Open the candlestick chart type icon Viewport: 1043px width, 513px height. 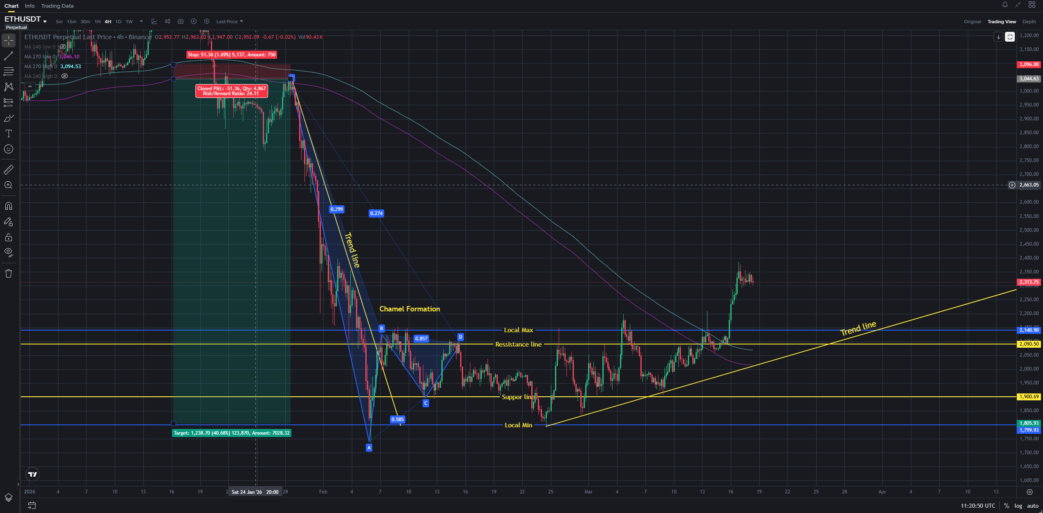(168, 22)
